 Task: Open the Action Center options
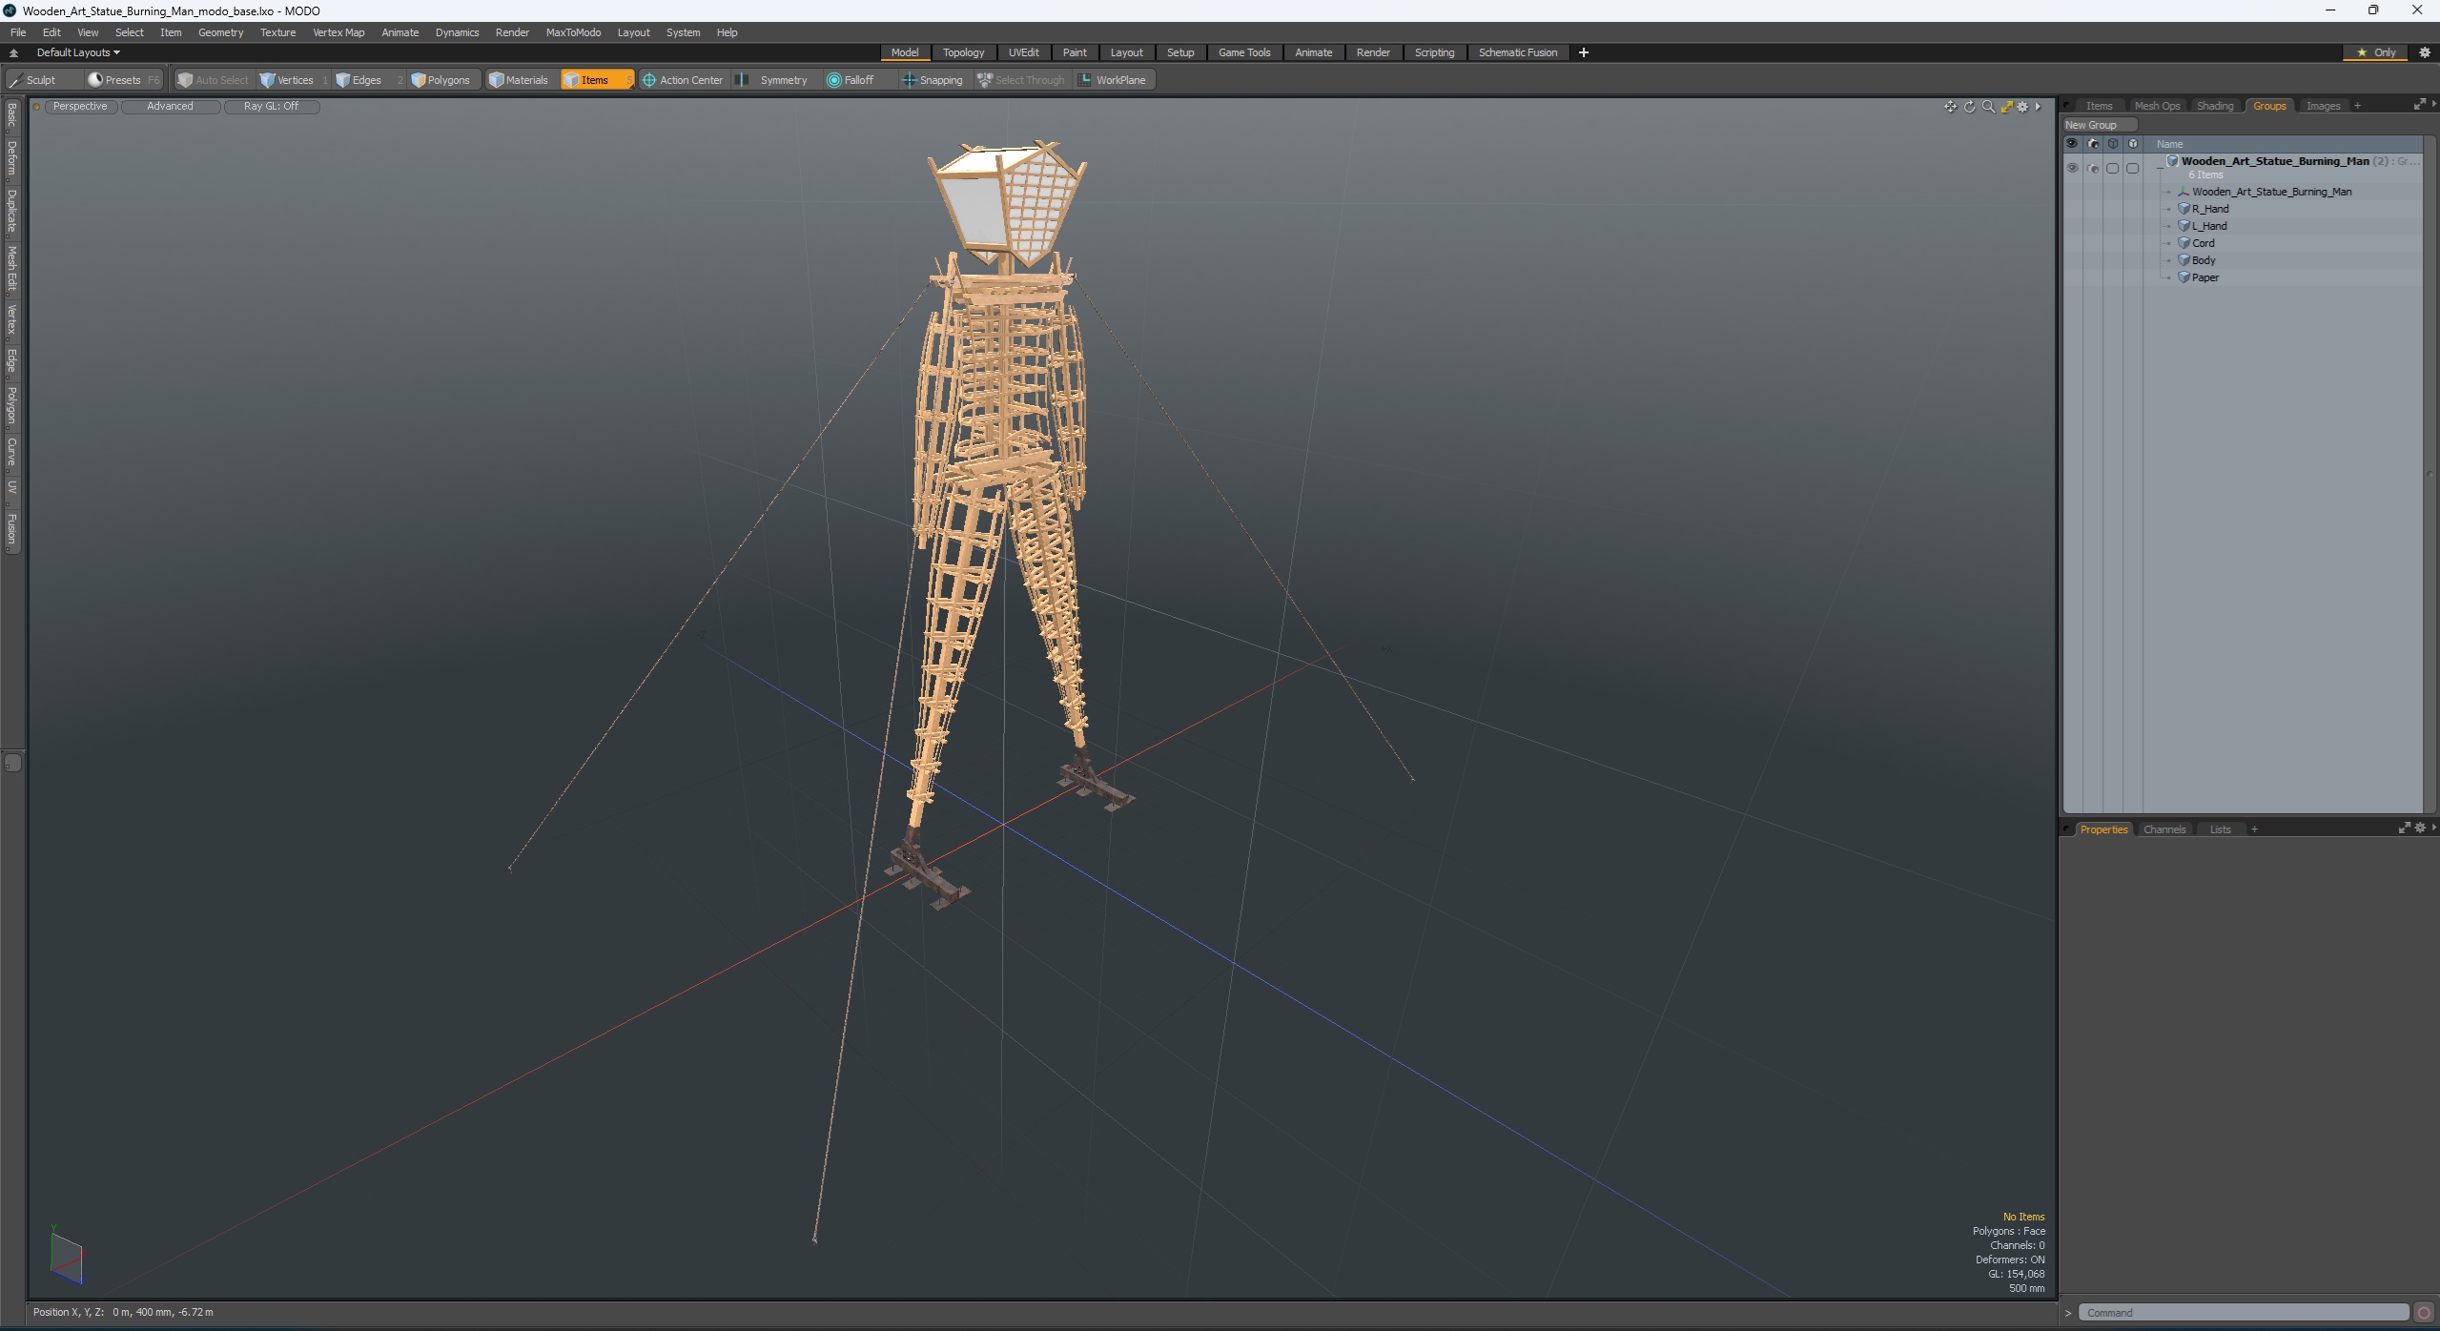click(684, 80)
